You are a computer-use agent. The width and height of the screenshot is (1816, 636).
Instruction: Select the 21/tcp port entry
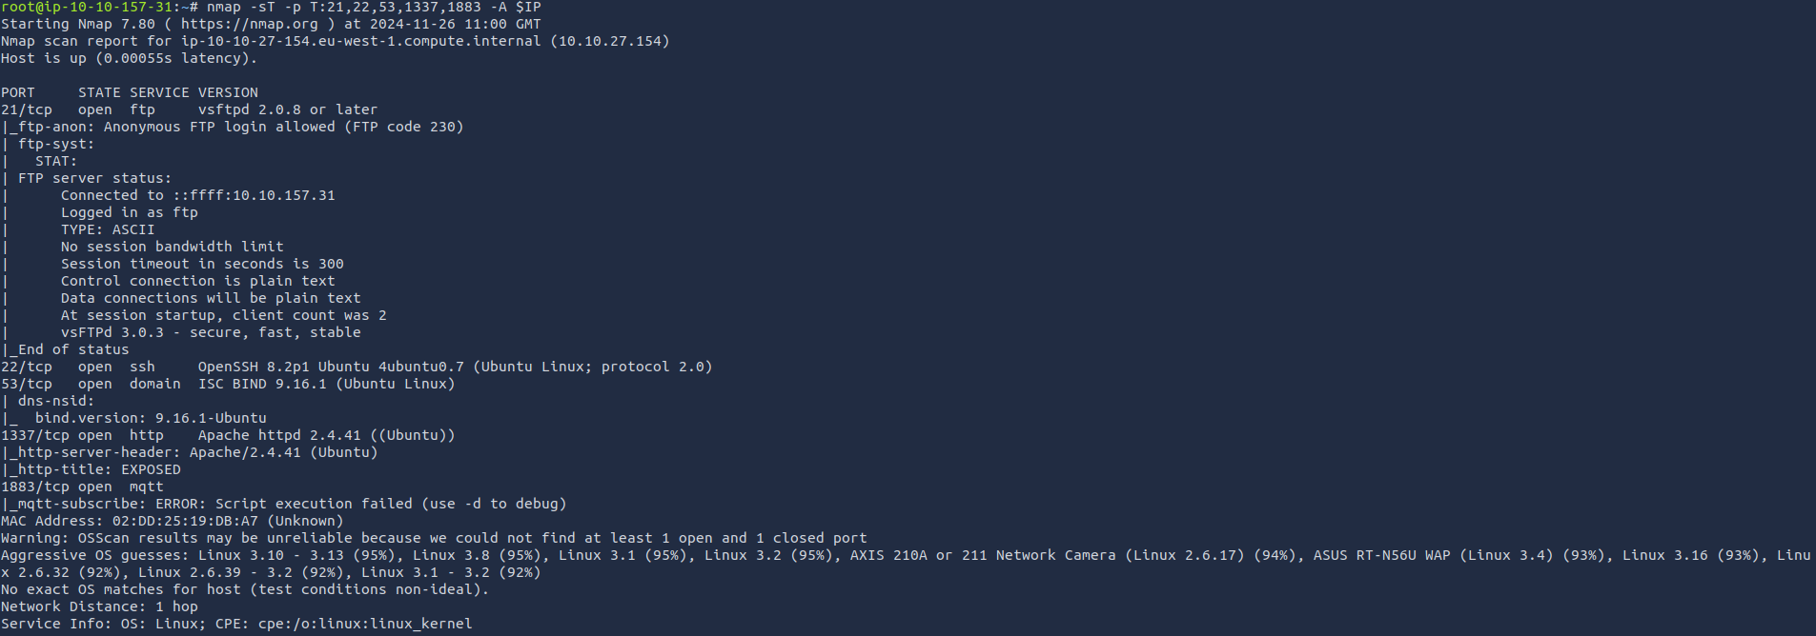(x=27, y=109)
